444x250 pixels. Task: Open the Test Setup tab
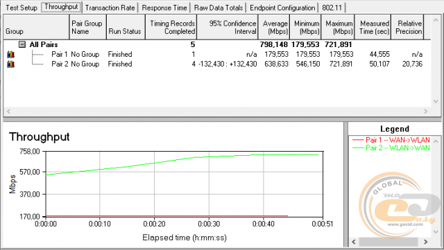(22, 8)
